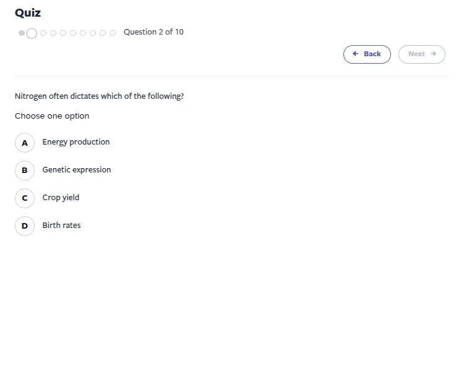Go to the ninth progress dot

103,33
